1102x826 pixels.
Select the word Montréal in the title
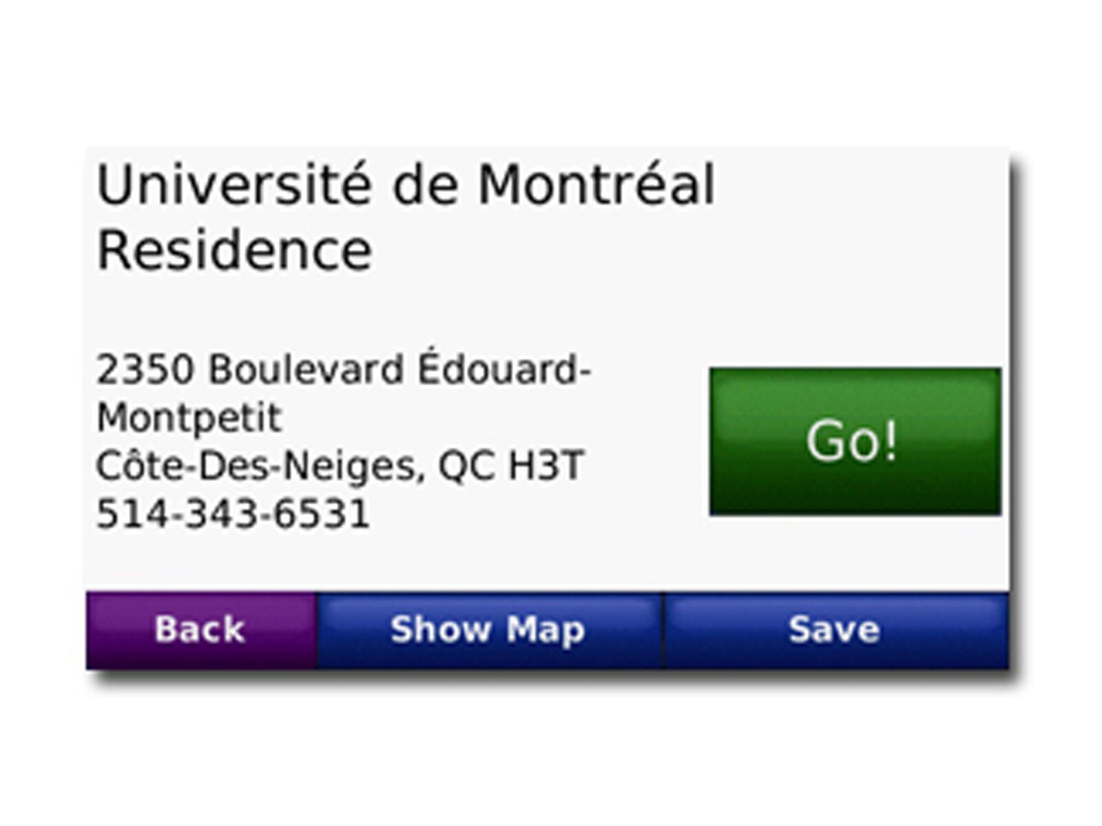[x=596, y=184]
